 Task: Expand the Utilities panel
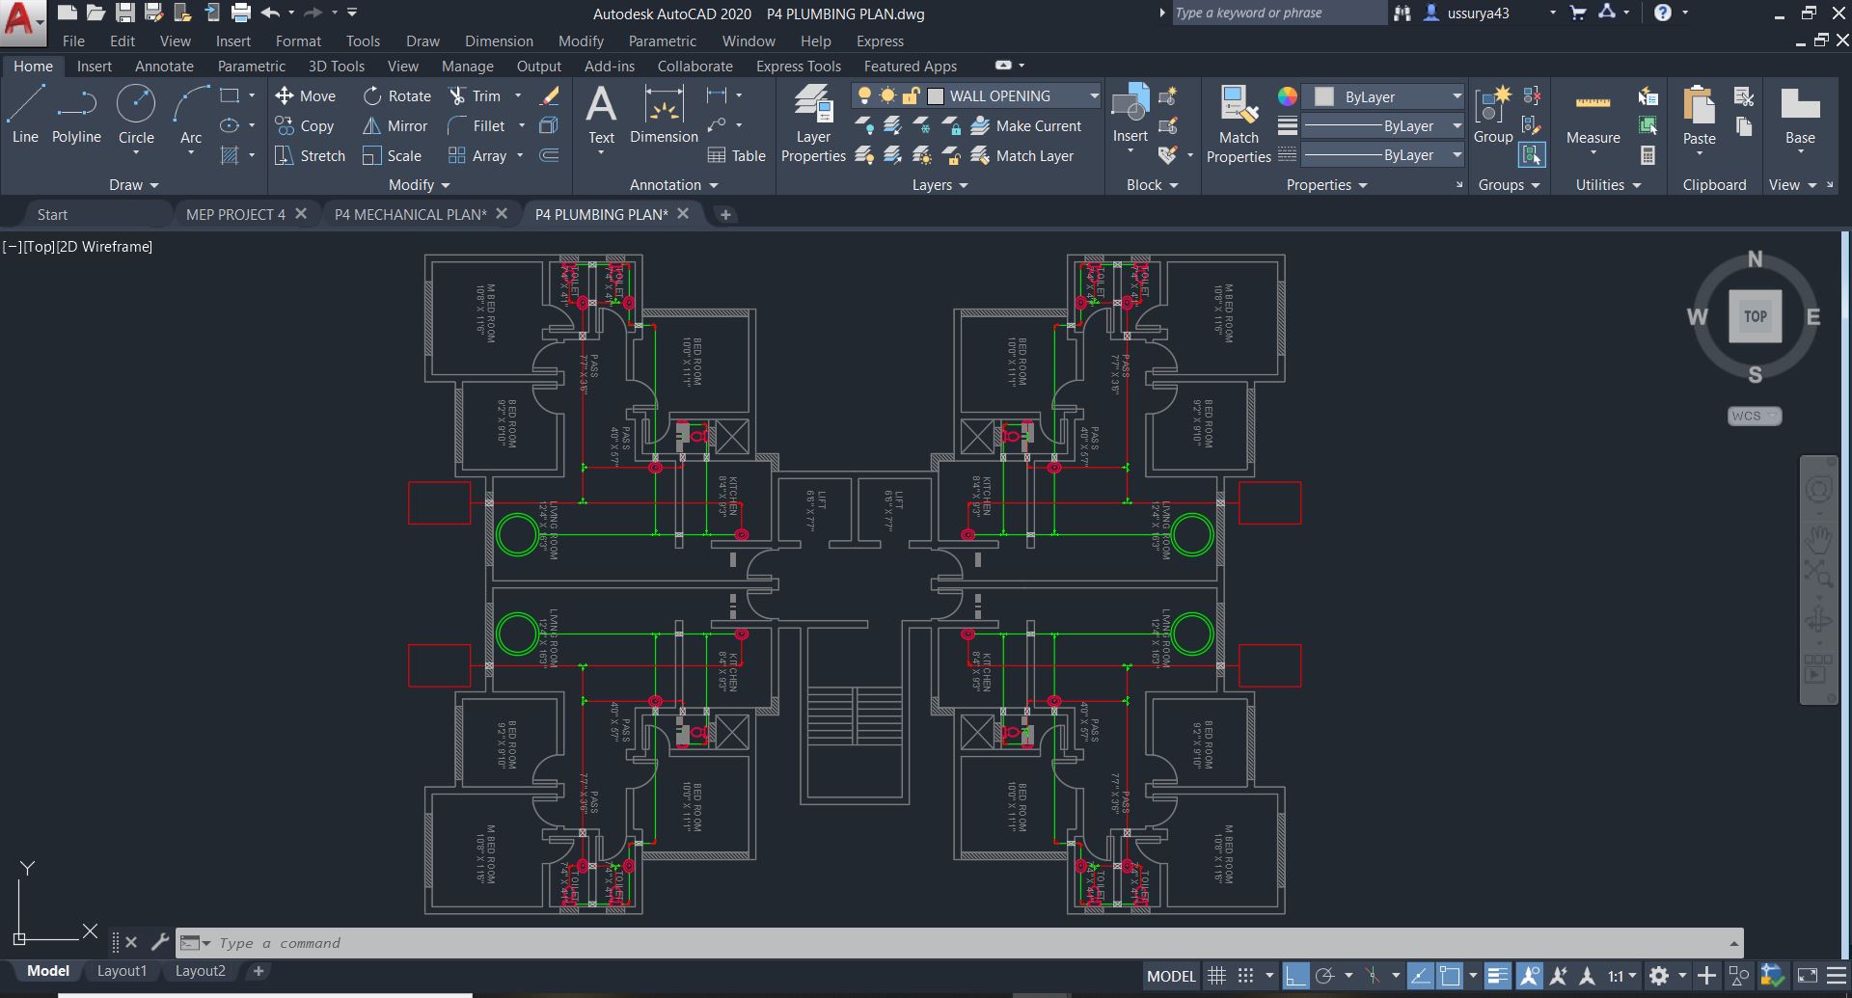1608,185
